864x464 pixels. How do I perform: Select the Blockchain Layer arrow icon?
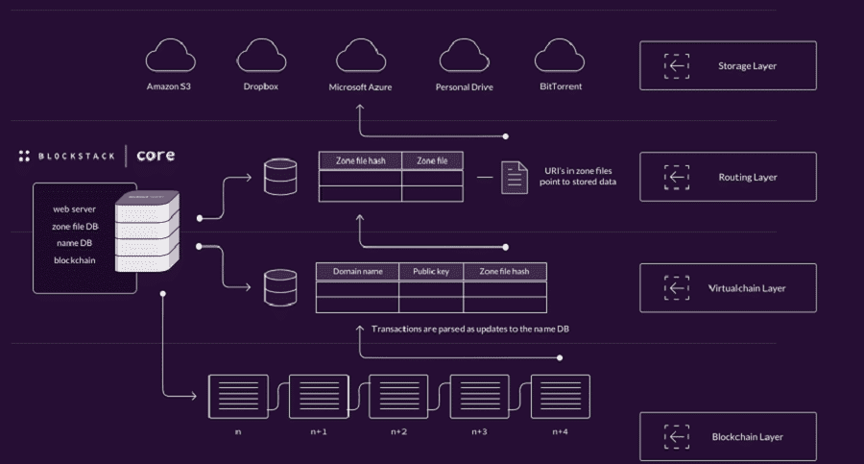[x=677, y=436]
